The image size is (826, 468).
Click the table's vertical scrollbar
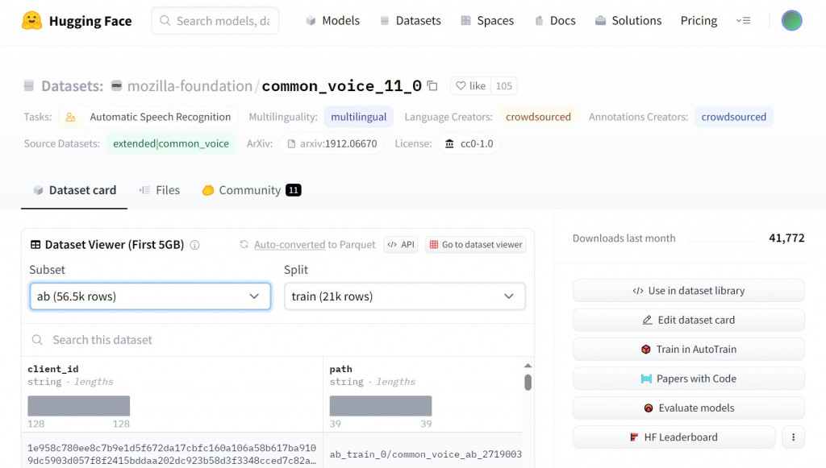(x=528, y=382)
